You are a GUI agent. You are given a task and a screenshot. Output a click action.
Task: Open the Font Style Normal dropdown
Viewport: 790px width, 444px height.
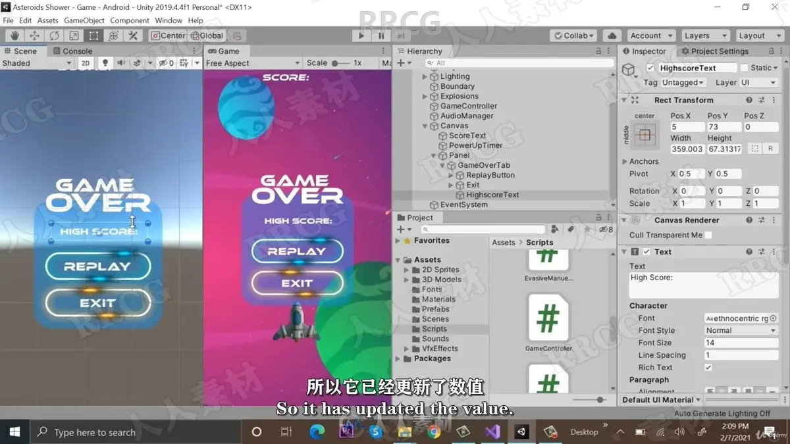tap(741, 330)
